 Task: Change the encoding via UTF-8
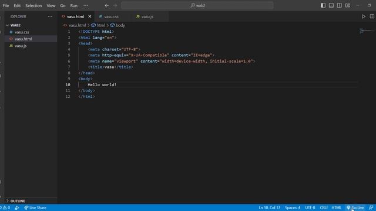pyautogui.click(x=310, y=207)
